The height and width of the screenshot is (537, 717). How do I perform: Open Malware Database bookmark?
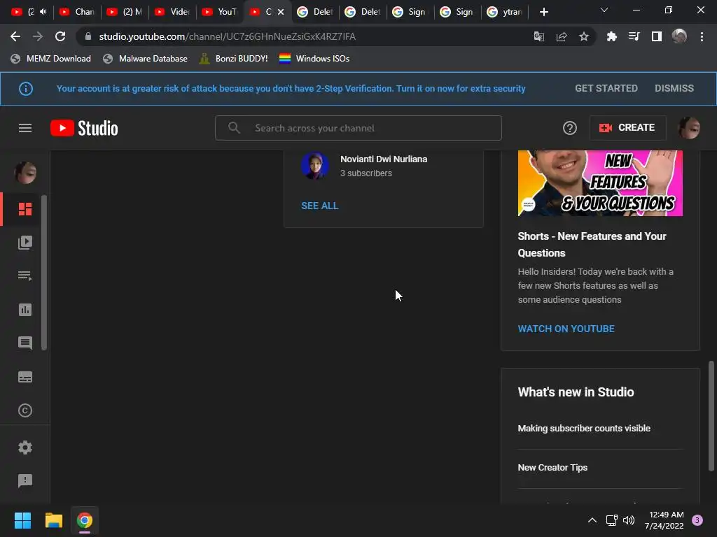click(x=146, y=59)
